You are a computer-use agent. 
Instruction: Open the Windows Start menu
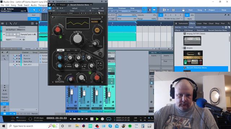(x=4, y=126)
